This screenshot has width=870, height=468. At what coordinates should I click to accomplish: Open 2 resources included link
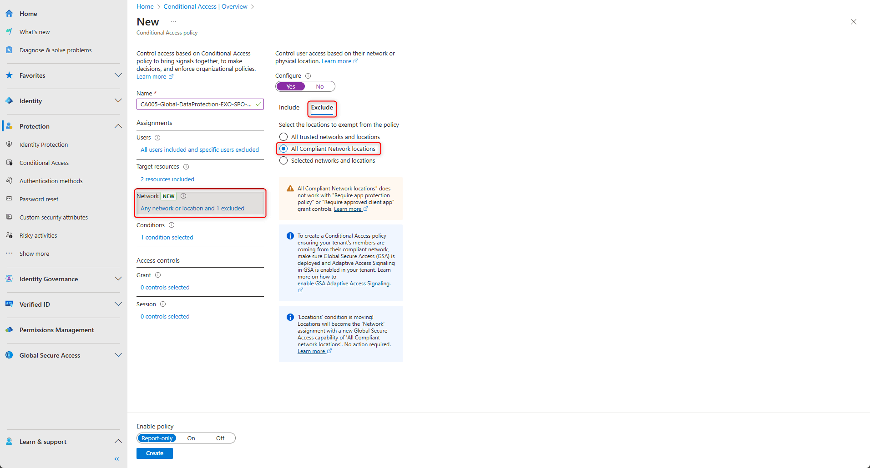pyautogui.click(x=167, y=179)
